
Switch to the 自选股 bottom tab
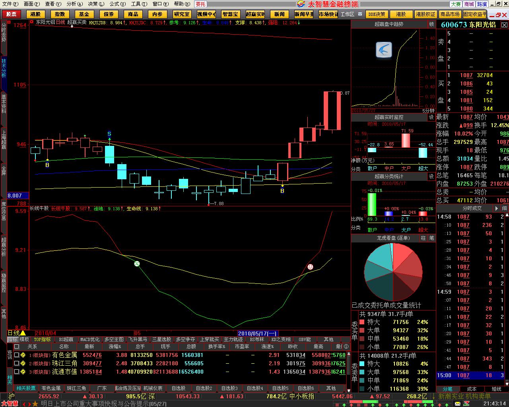coord(179,388)
